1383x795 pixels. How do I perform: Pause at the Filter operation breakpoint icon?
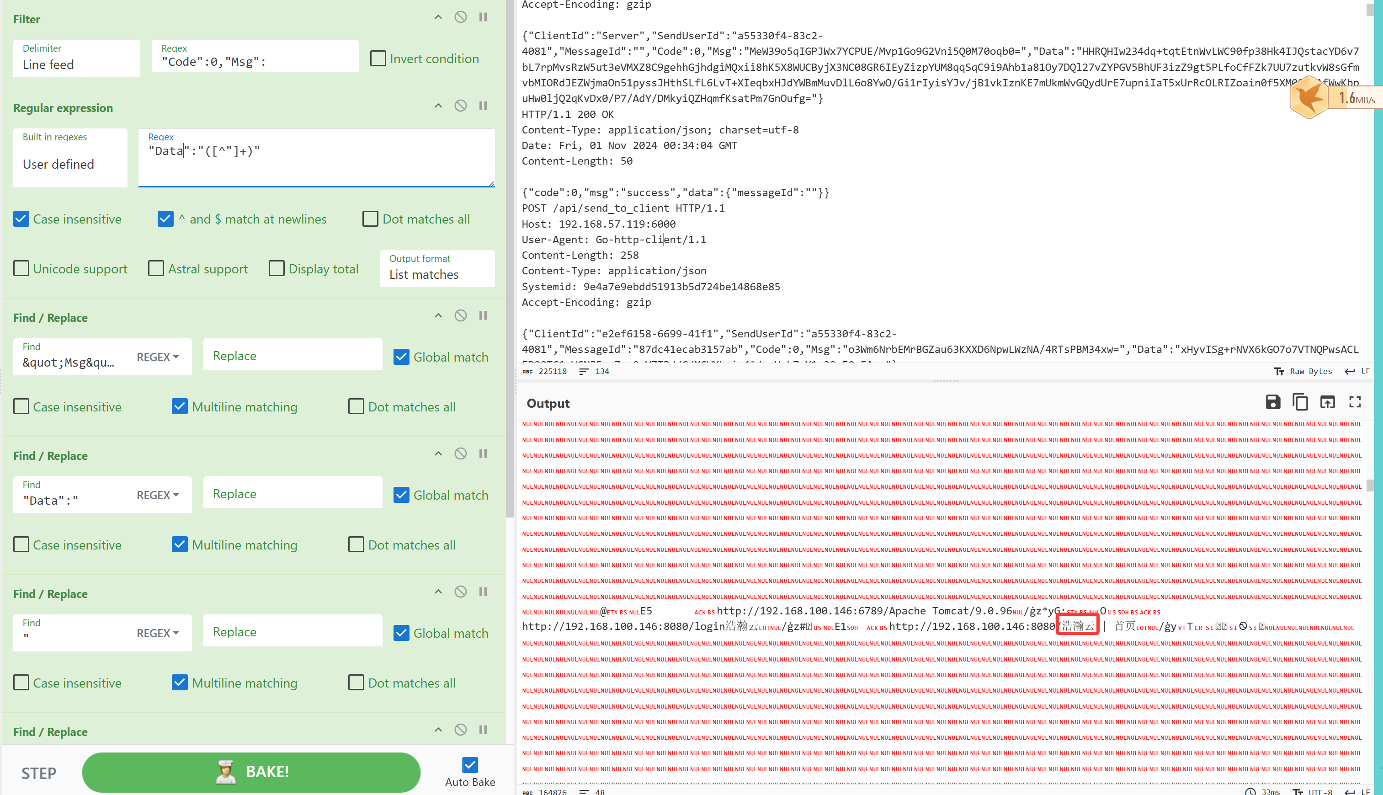click(483, 17)
